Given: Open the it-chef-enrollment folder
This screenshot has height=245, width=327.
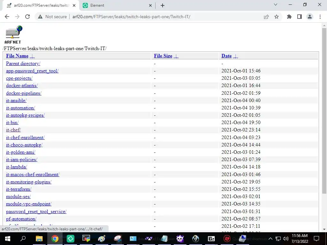Looking at the screenshot, I should point(26,137).
